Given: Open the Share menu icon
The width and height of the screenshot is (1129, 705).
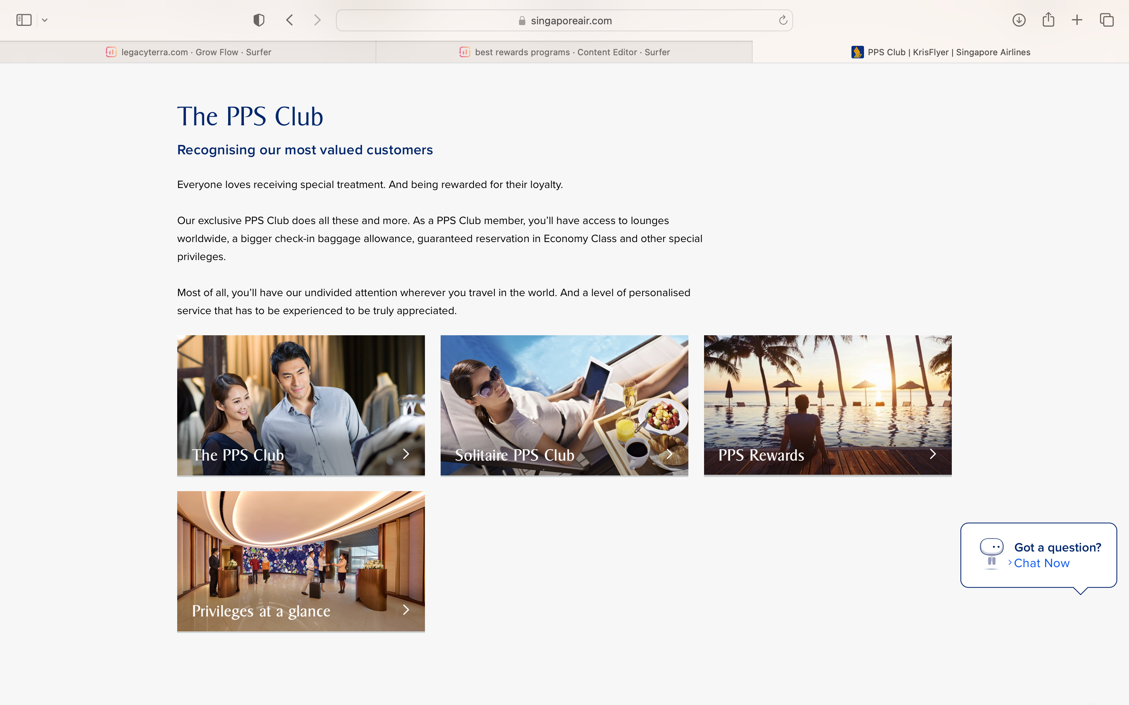Looking at the screenshot, I should [x=1048, y=20].
